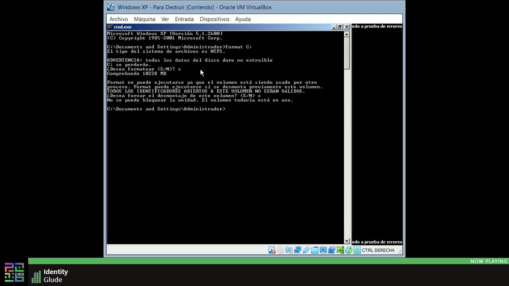Click the VirtualBox icon in the title bar
The height and width of the screenshot is (286, 509).
point(111,7)
